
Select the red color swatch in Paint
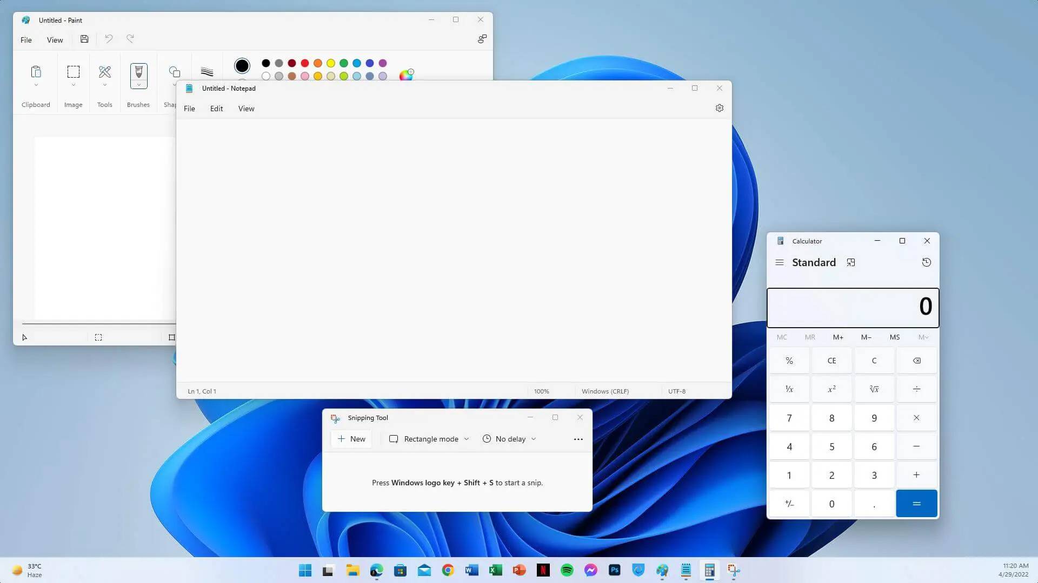(305, 63)
